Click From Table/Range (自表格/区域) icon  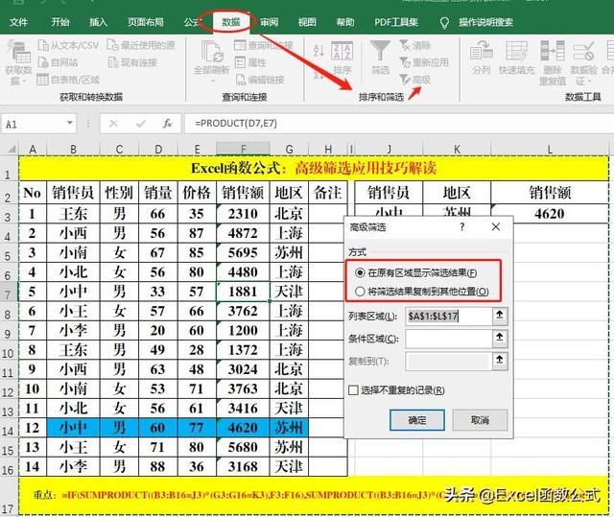pyautogui.click(x=42, y=80)
